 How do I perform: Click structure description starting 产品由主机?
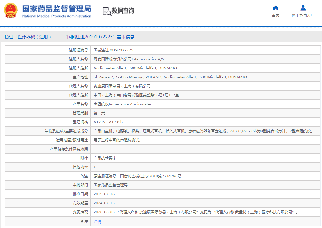pos(204,131)
